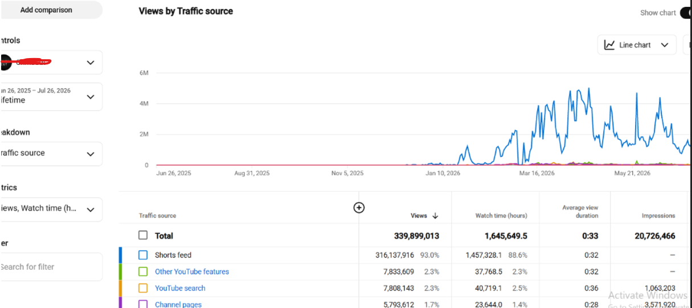Expand the Views, Watch time metrics dropdown
692x308 pixels.
pyautogui.click(x=51, y=209)
